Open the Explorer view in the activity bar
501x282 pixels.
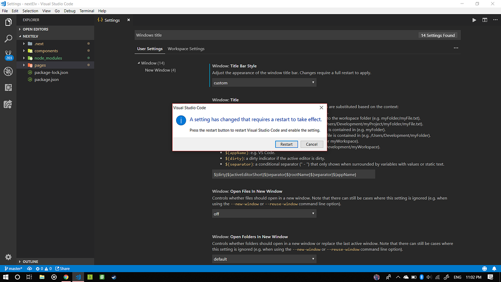click(8, 22)
